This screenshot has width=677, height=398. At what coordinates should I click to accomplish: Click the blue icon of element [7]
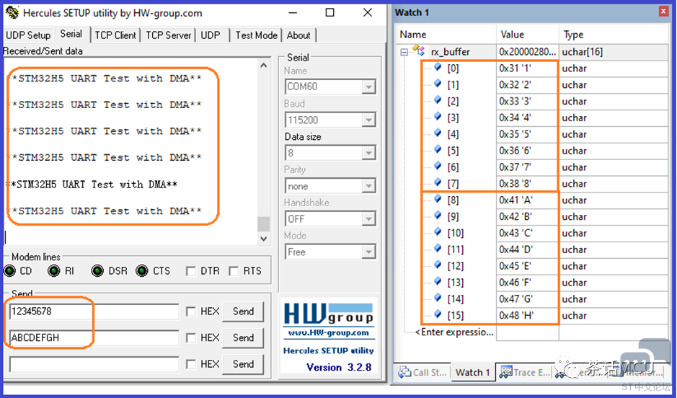coord(438,182)
